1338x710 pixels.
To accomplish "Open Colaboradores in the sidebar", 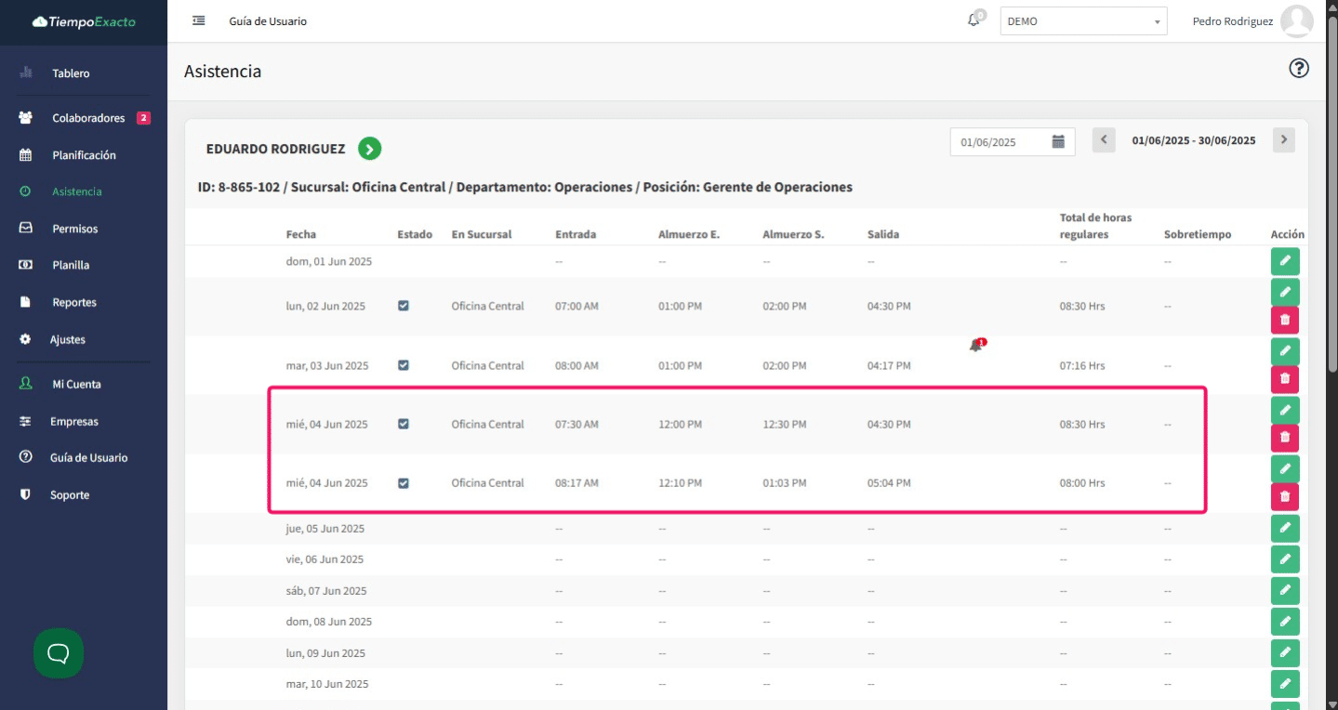I will pos(88,118).
